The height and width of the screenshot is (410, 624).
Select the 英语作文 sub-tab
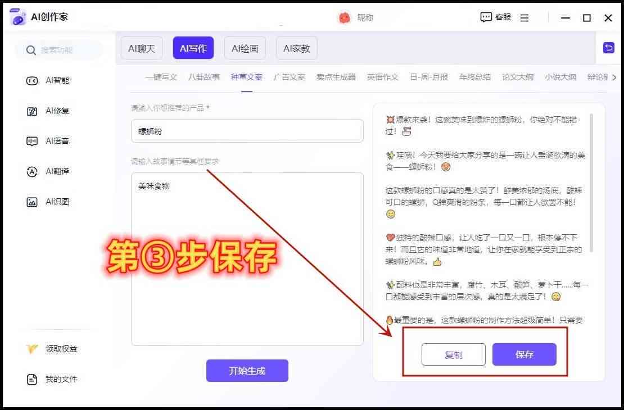[x=383, y=77]
